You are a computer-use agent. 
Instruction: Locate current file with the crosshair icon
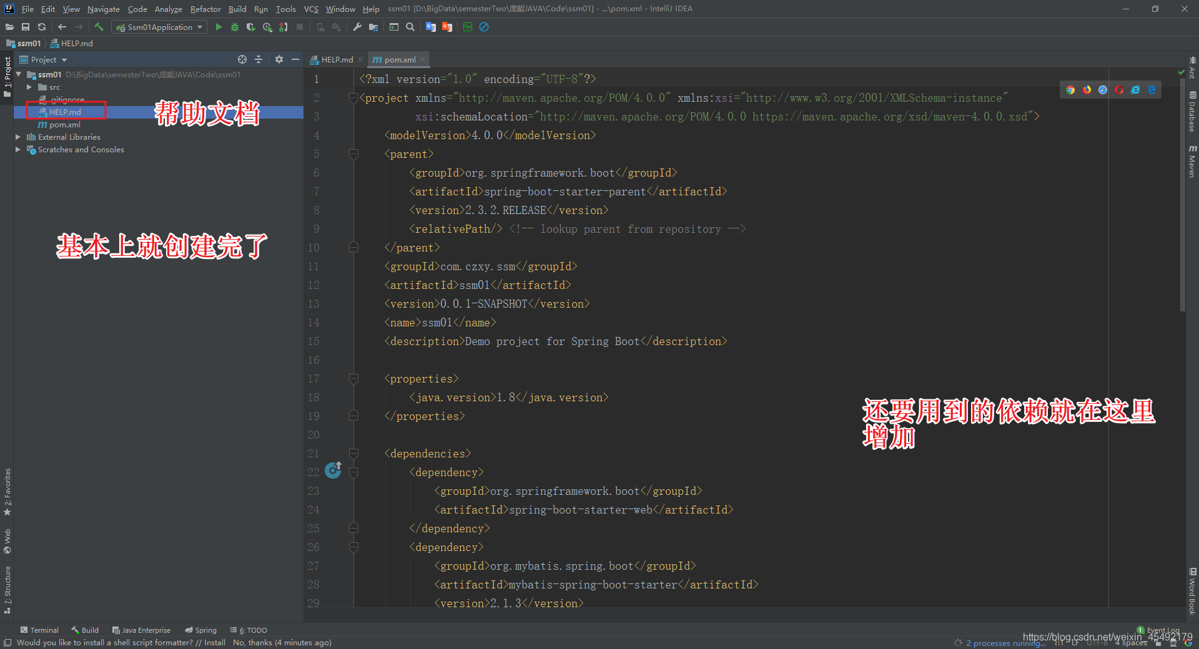pyautogui.click(x=242, y=59)
